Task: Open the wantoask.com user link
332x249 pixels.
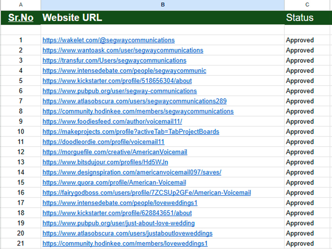Action: (123, 50)
